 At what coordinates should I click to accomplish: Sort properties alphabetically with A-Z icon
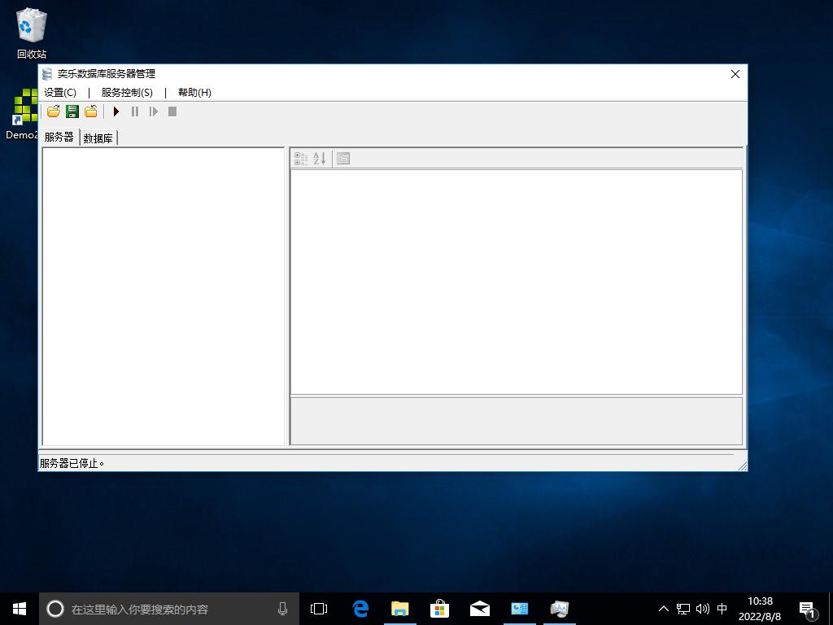tap(320, 159)
